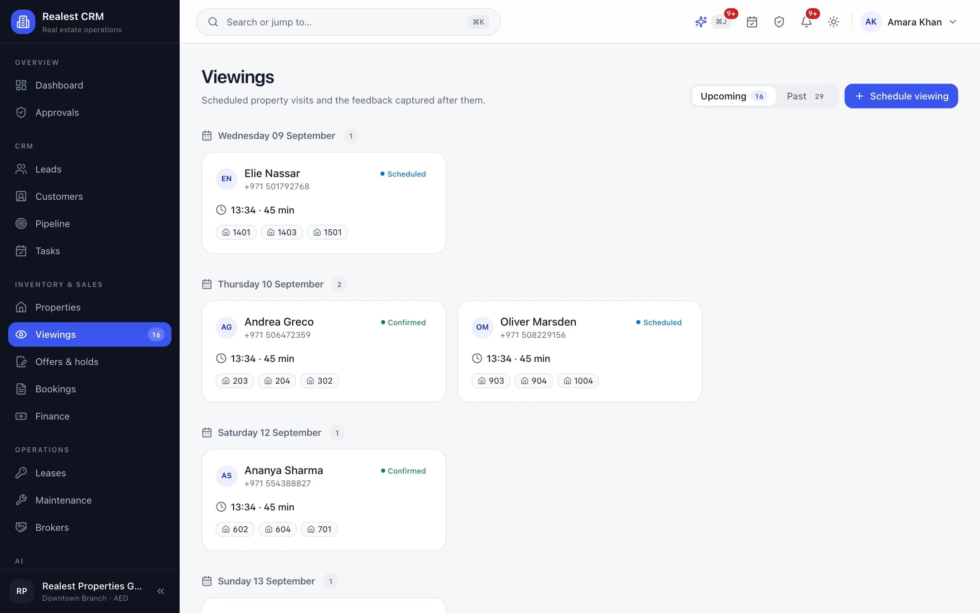Click unit 903 chip
The width and height of the screenshot is (980, 613).
click(x=491, y=381)
